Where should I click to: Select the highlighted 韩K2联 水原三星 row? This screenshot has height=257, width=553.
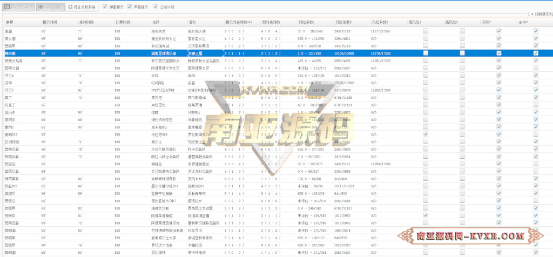click(x=276, y=53)
